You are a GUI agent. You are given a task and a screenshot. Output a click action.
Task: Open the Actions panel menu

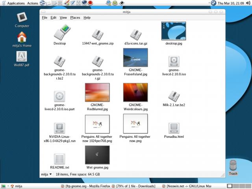[32, 3]
